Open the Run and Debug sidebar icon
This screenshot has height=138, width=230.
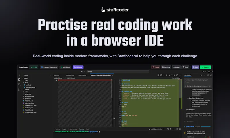(19, 90)
